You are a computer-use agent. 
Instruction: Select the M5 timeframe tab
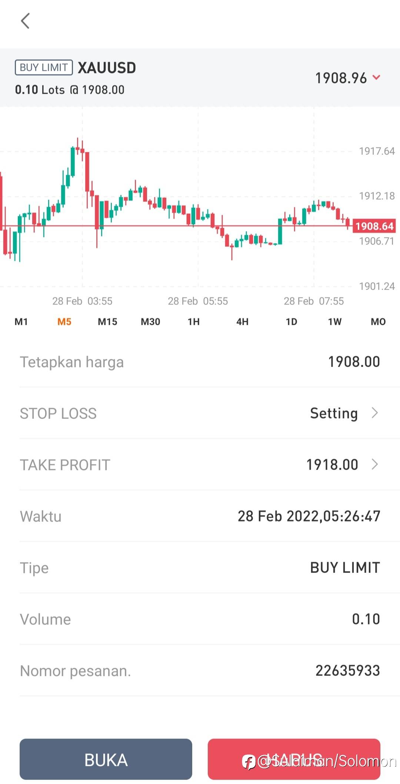[64, 321]
